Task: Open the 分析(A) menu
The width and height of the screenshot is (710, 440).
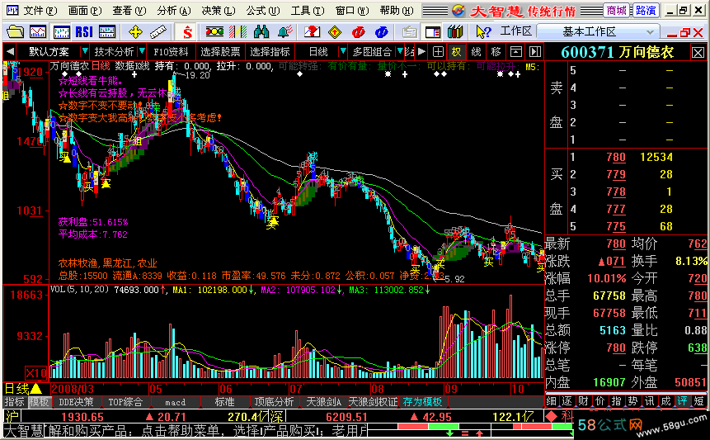Action: click(x=174, y=11)
